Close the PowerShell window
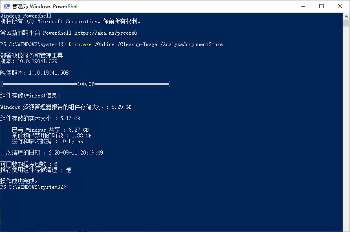The width and height of the screenshot is (350, 232). pos(340,6)
